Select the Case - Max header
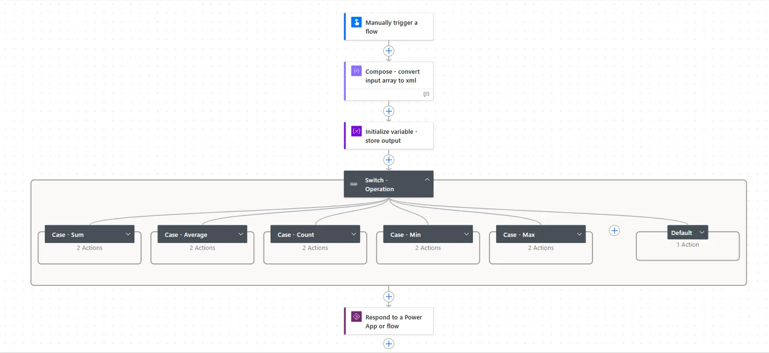This screenshot has height=353, width=769. 541,234
